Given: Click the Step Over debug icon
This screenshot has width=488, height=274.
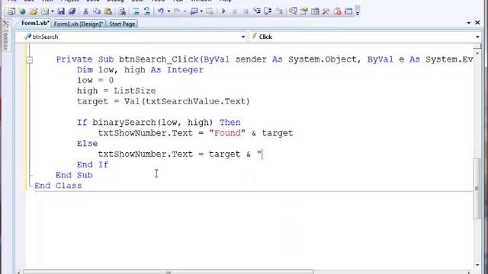Looking at the screenshot, I should click(x=268, y=11).
